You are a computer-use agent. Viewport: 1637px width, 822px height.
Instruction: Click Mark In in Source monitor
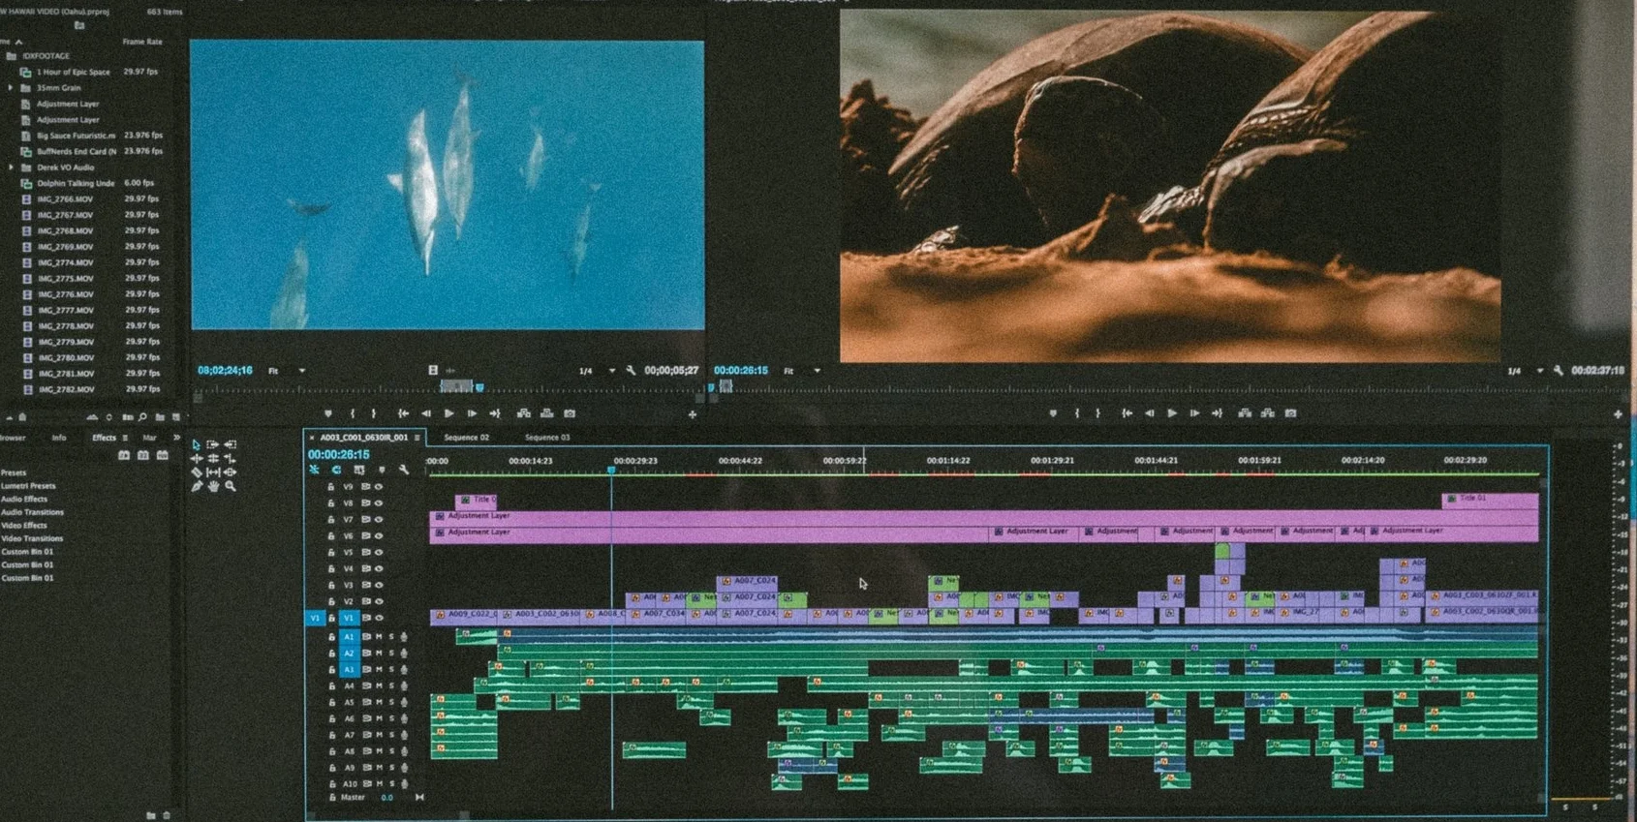(353, 413)
